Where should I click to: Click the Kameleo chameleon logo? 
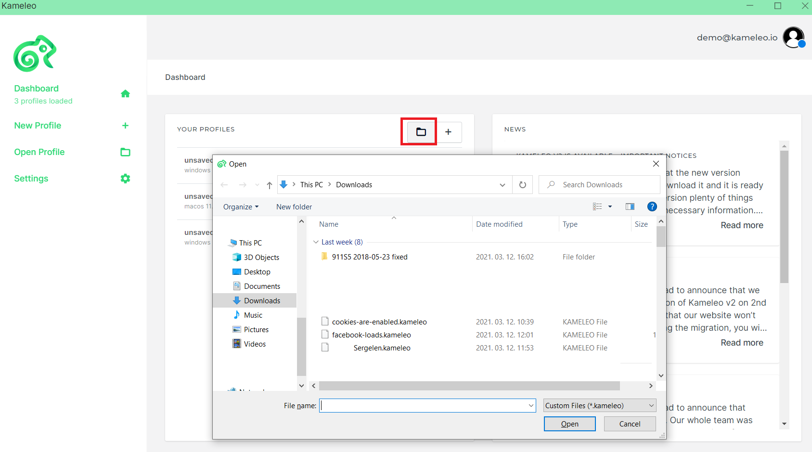[x=35, y=53]
